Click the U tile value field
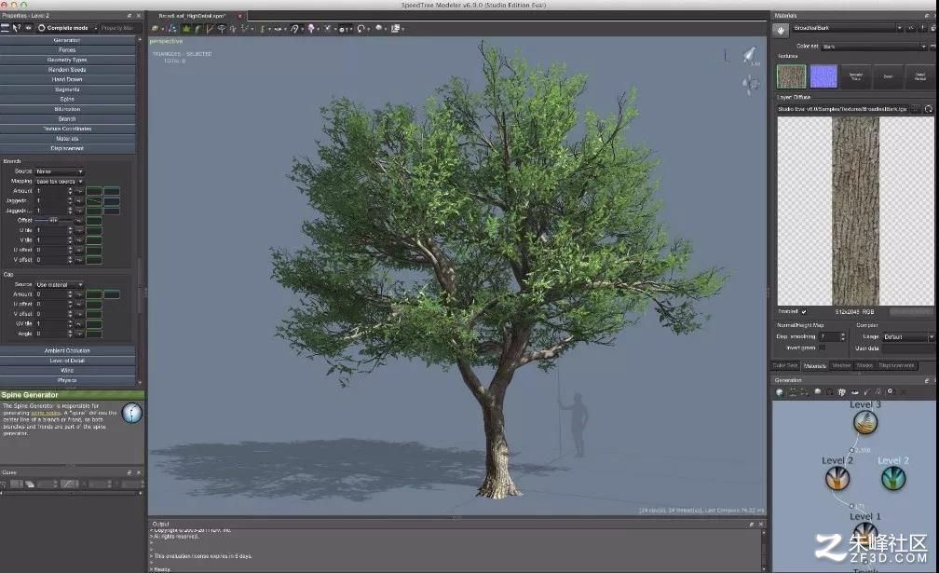Viewport: 939px width, 573px height. click(x=51, y=230)
